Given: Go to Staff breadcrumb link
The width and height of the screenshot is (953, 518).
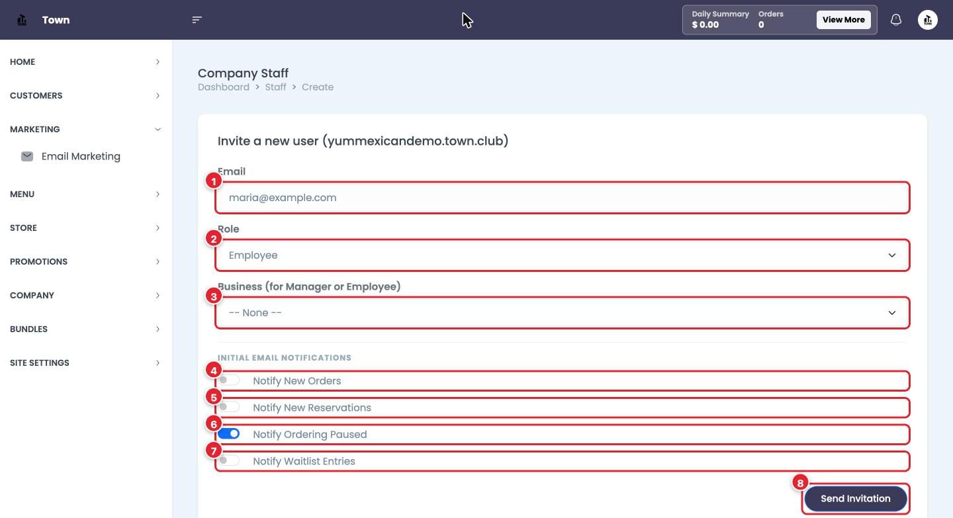Looking at the screenshot, I should pyautogui.click(x=276, y=87).
